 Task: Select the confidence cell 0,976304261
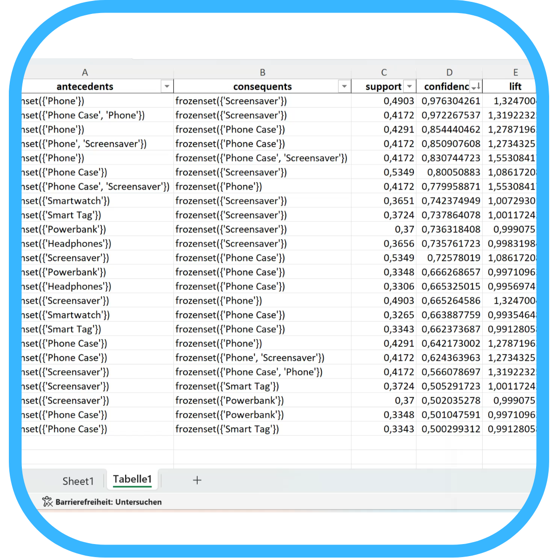coord(451,101)
